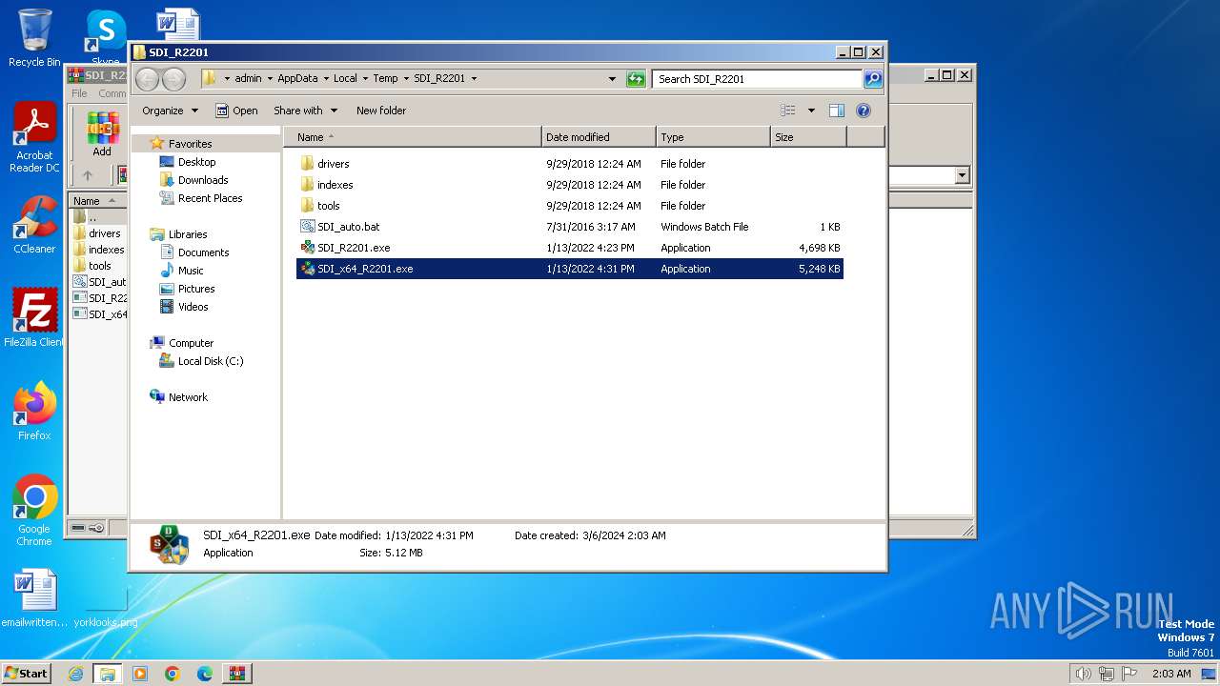Toggle the preview pane button
Image resolution: width=1220 pixels, height=686 pixels.
(836, 111)
